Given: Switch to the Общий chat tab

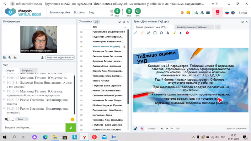Looking at the screenshot, I should pyautogui.click(x=10, y=70).
